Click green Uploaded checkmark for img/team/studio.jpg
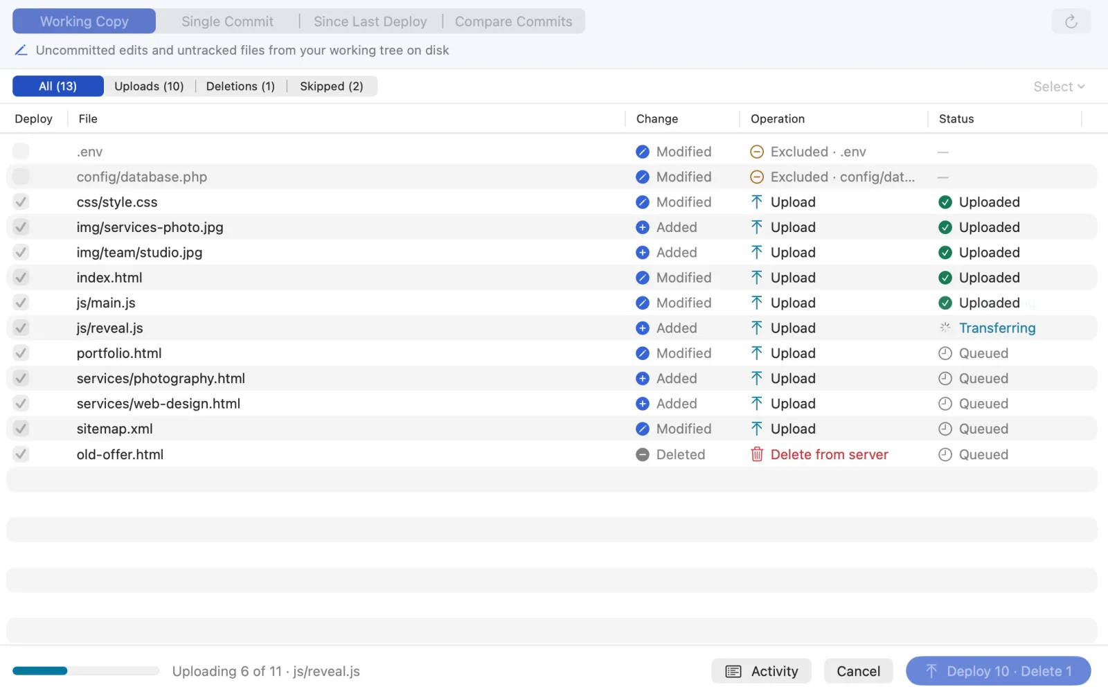 945,253
